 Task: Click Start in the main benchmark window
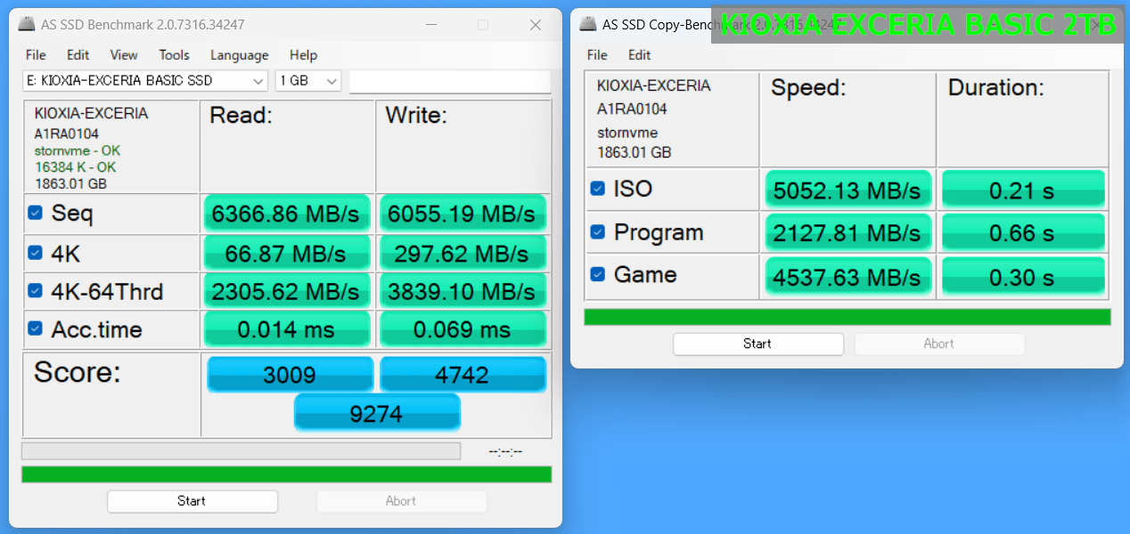(x=192, y=501)
